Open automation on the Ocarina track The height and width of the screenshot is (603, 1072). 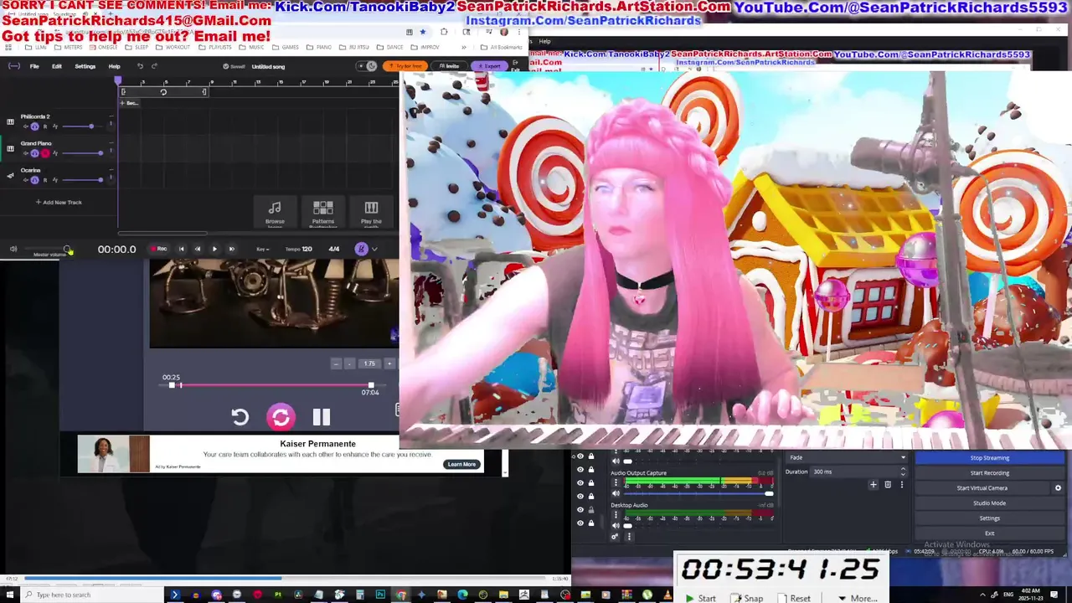[x=55, y=180]
